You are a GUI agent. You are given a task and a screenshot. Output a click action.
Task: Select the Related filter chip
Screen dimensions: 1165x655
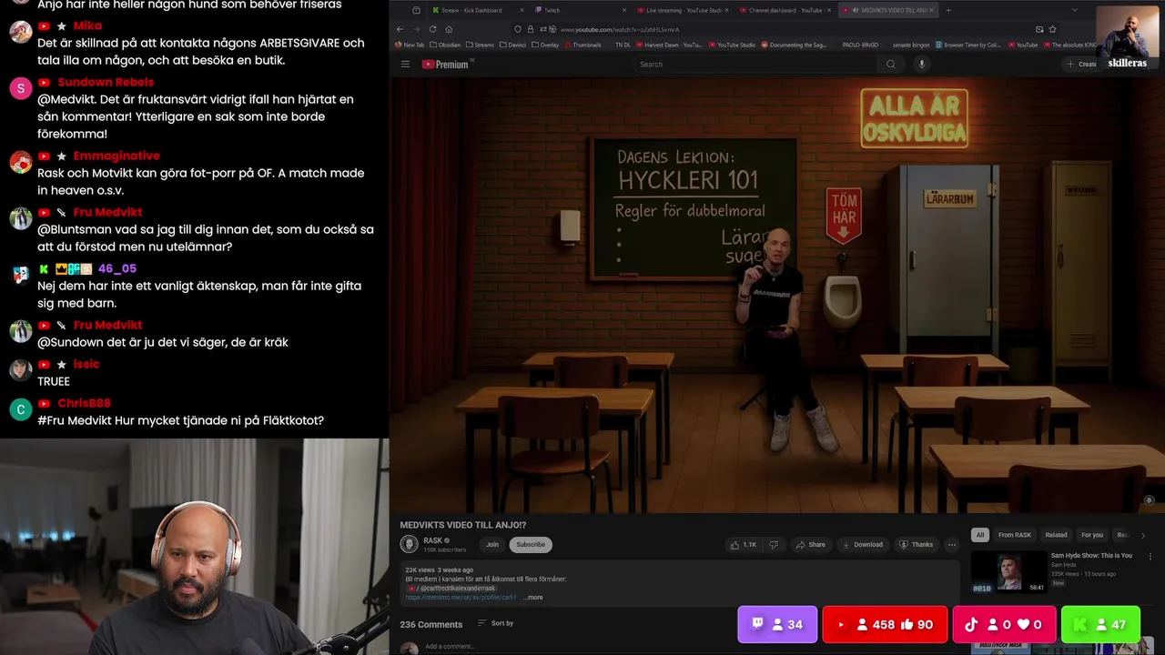1056,535
